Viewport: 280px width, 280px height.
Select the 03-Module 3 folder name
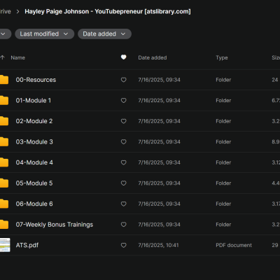pos(34,142)
